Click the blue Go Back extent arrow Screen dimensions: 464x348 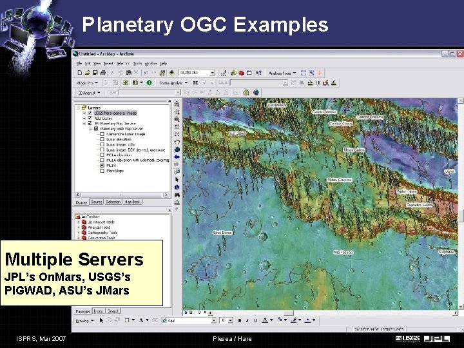(177, 157)
